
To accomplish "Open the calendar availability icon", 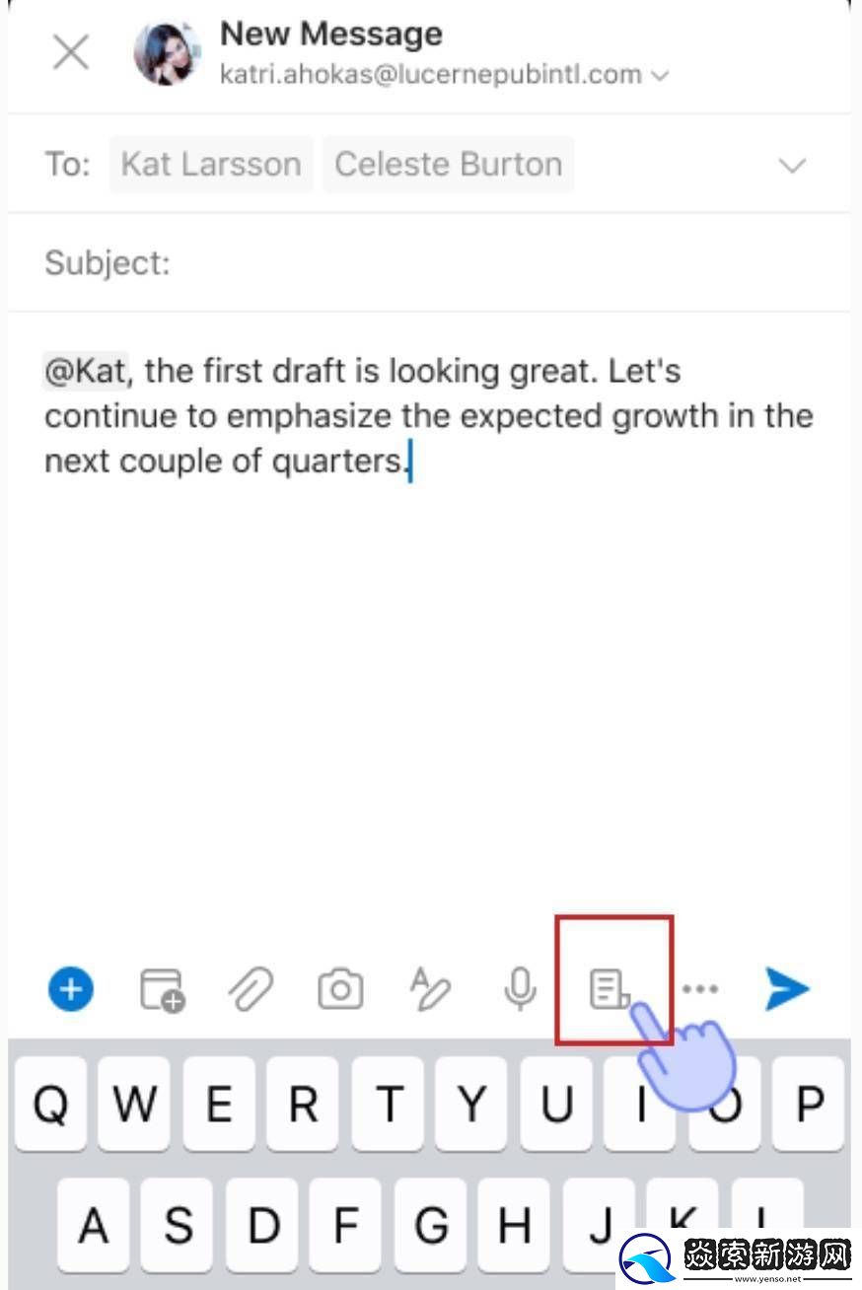I will click(163, 988).
